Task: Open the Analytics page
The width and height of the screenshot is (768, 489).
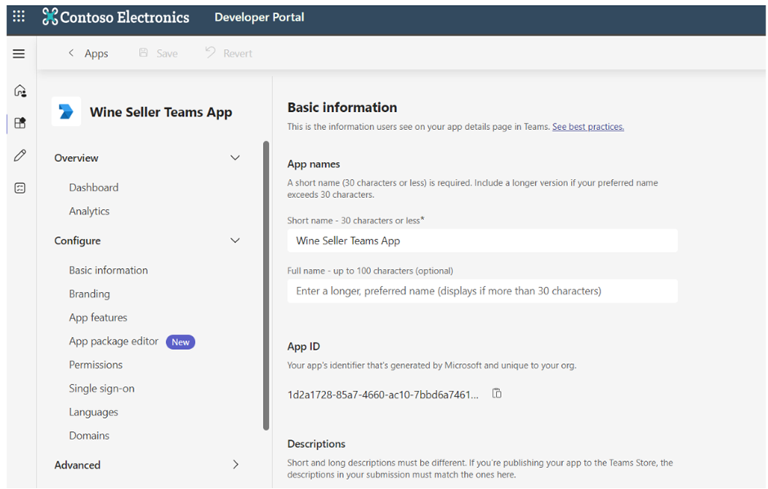Action: pos(89,211)
